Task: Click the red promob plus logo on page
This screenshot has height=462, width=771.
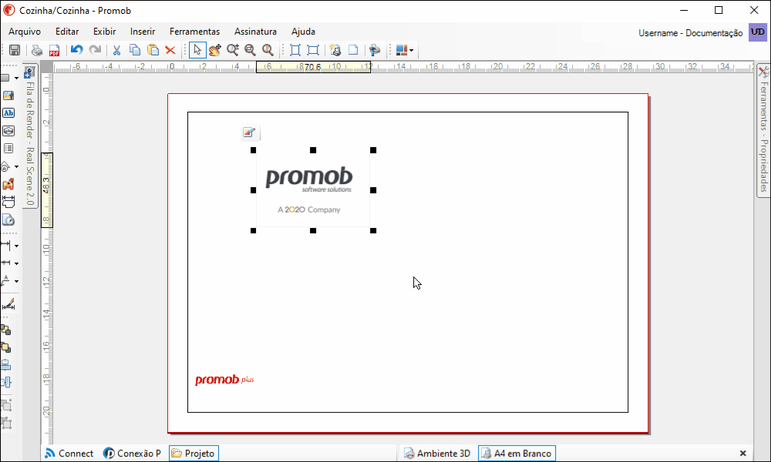Action: pos(224,380)
